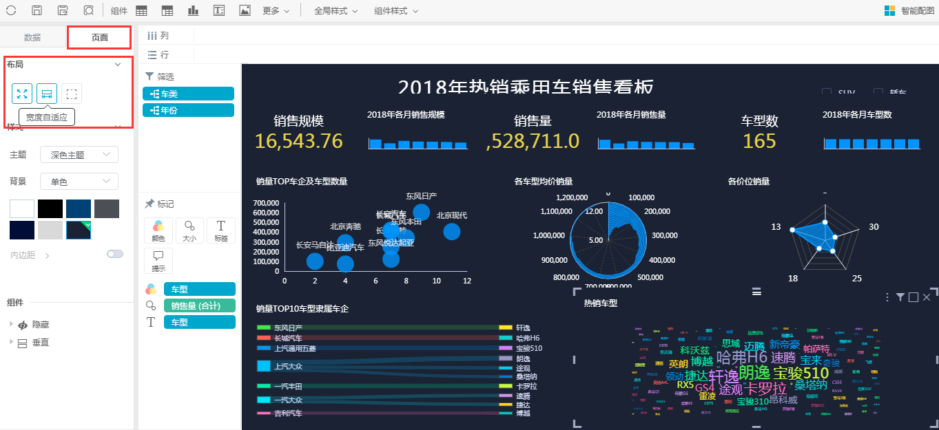Open the three-dot menu on 热销车型 component
This screenshot has height=430, width=939.
(888, 297)
